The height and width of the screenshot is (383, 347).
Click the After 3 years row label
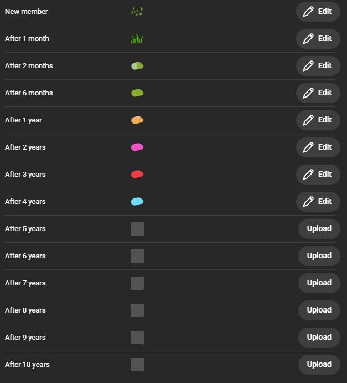25,175
